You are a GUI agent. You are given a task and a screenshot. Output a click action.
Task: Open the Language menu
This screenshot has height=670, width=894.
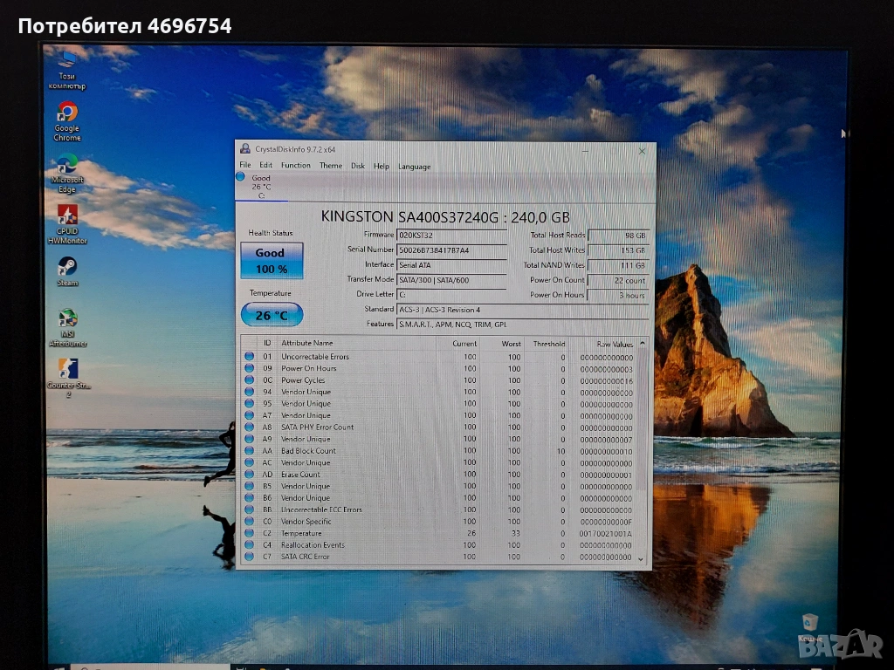pos(414,166)
